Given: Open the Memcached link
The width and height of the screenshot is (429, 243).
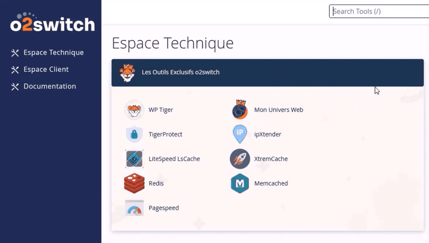Looking at the screenshot, I should click(x=271, y=183).
